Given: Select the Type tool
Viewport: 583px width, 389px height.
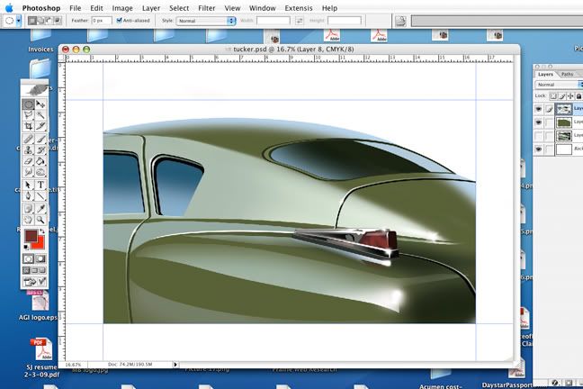Looking at the screenshot, I should (40, 185).
